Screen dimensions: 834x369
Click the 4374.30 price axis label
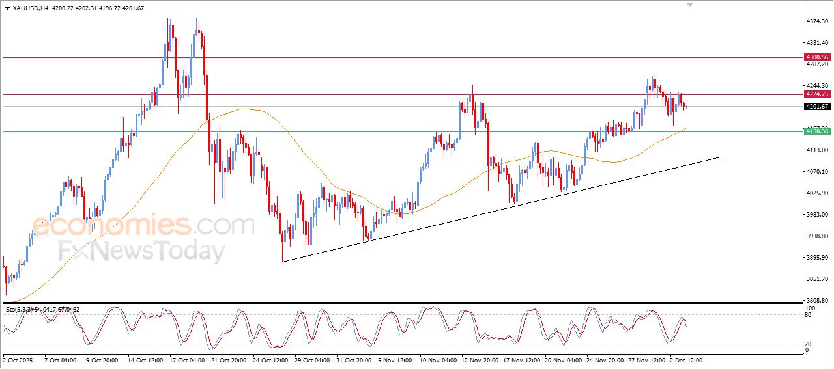coord(816,21)
